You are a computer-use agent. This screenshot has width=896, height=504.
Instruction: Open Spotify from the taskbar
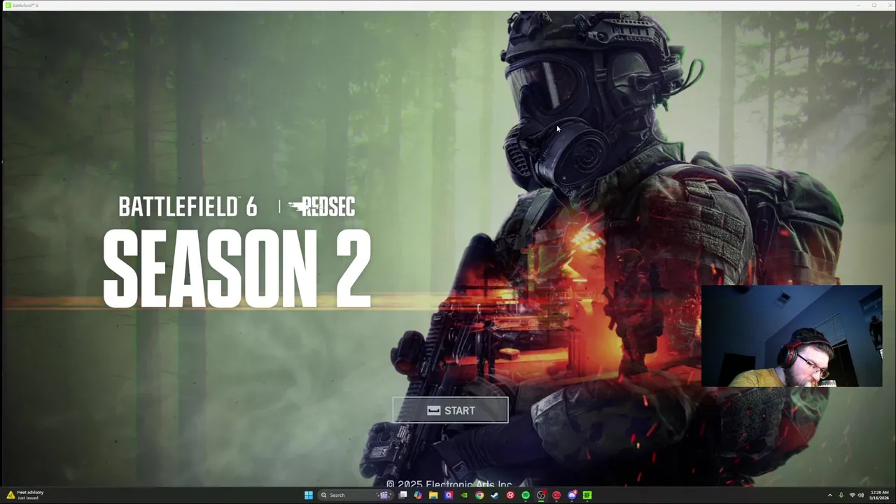pos(526,496)
